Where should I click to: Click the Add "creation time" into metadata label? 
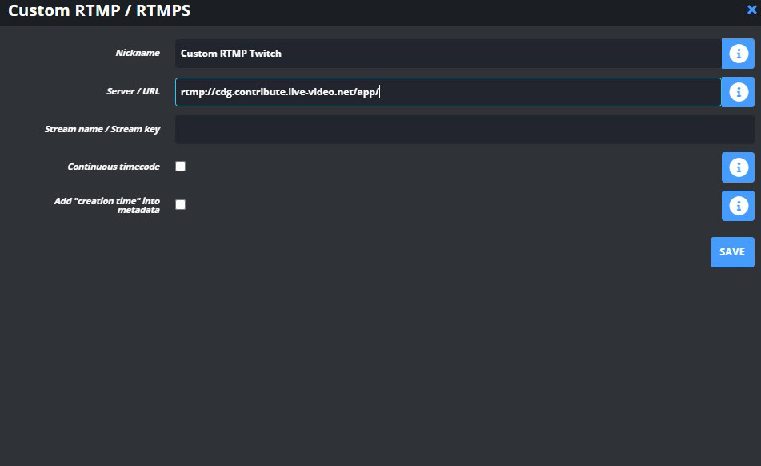coord(107,205)
